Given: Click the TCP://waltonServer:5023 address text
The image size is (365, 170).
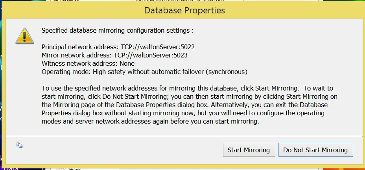Looking at the screenshot, I should tap(150, 55).
